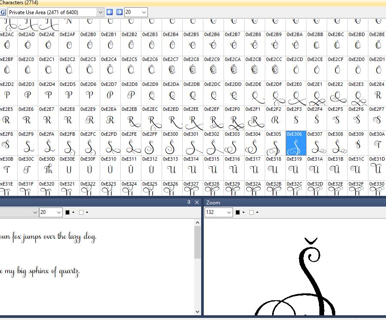Select glyph cell 0xE2D9 Q
The width and height of the screenshot is (386, 320).
pos(151,93)
